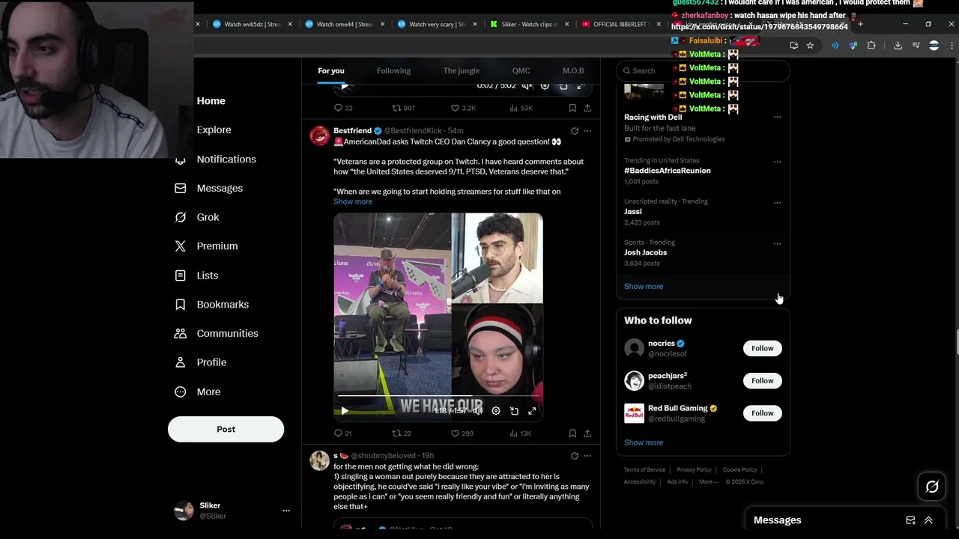Open more options on Bestfriend post
959x539 pixels.
(587, 131)
